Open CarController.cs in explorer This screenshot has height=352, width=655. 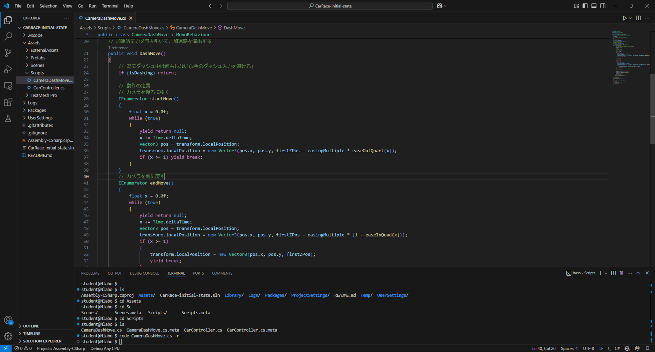(49, 88)
